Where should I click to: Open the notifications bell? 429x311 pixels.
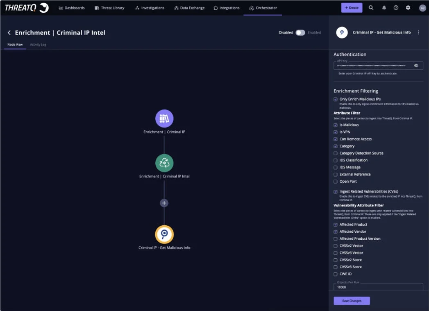[384, 8]
